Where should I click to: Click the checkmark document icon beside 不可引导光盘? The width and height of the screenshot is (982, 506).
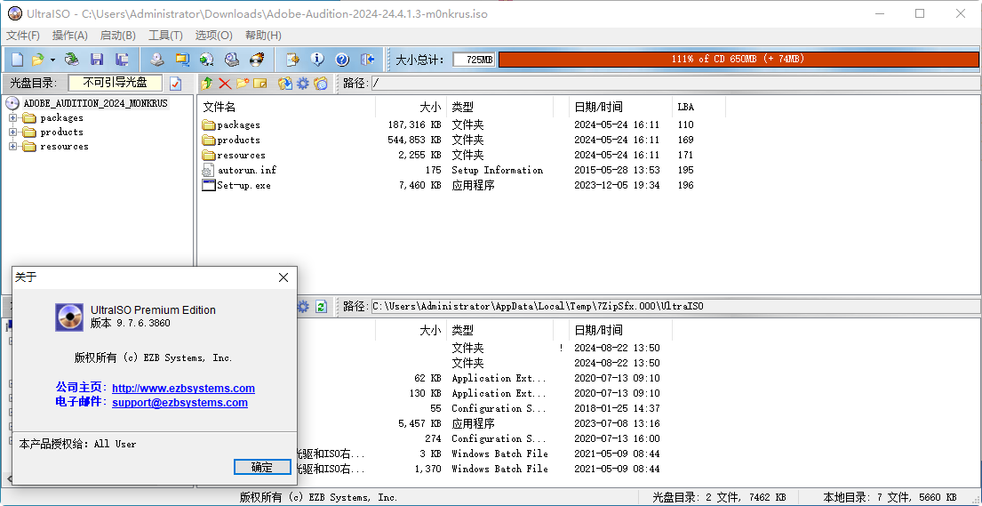pos(175,83)
